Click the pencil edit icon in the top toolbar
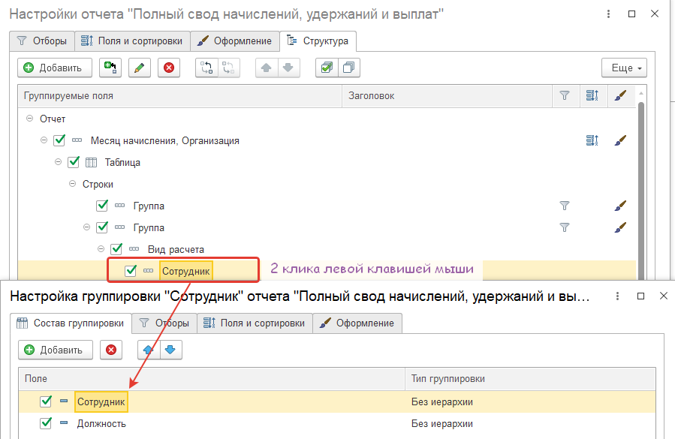The image size is (675, 439). click(x=139, y=68)
